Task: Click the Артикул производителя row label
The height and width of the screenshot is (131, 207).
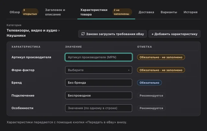Action: click(x=31, y=57)
